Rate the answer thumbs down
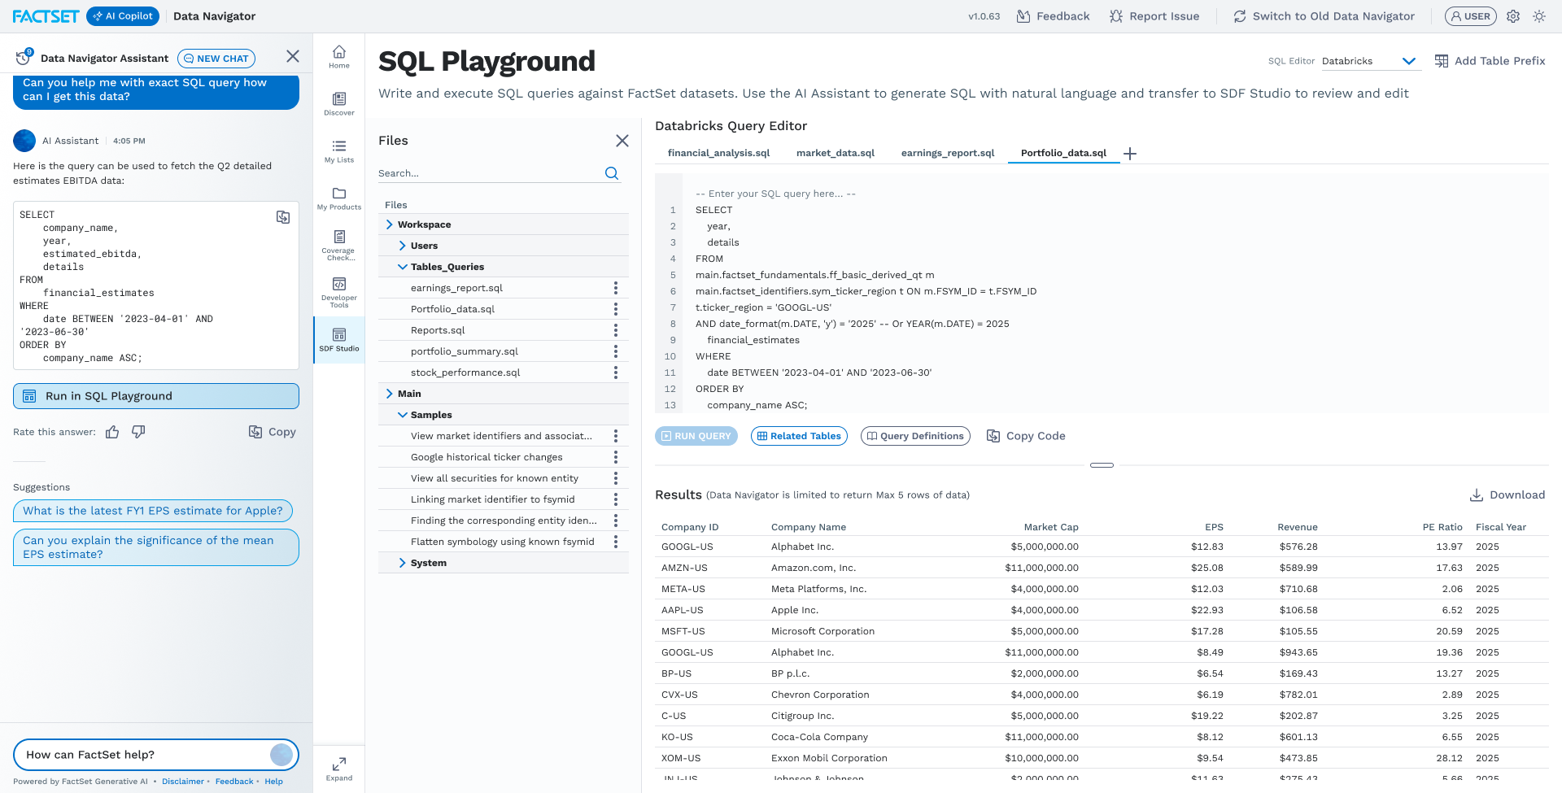The width and height of the screenshot is (1562, 793). [138, 432]
